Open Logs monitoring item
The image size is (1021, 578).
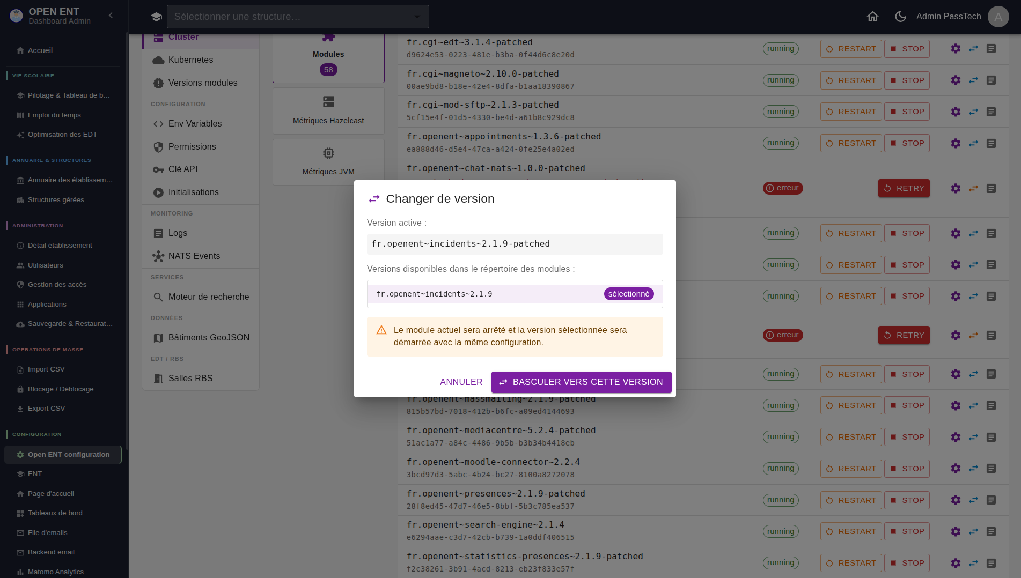tap(201, 233)
